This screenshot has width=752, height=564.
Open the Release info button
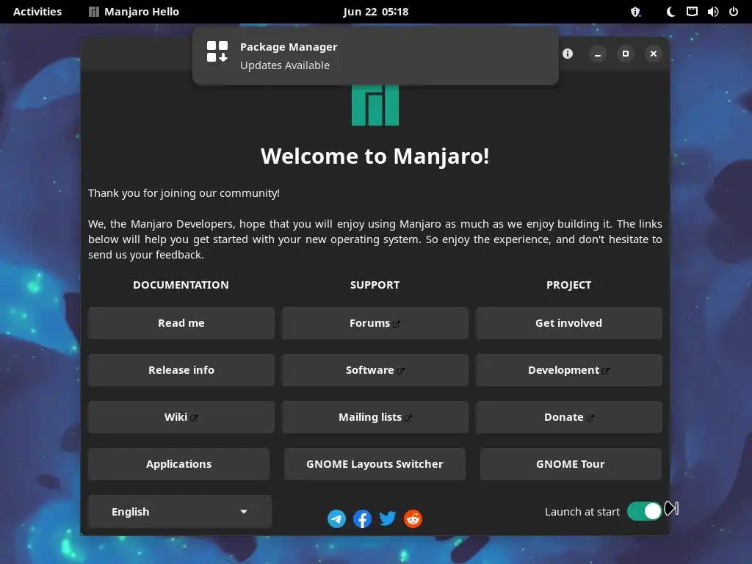coord(181,370)
